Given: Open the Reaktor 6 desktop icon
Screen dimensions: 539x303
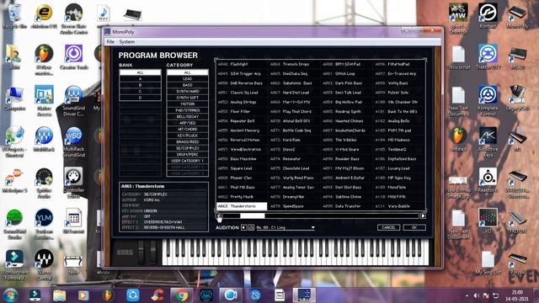Looking at the screenshot, I should click(488, 180).
